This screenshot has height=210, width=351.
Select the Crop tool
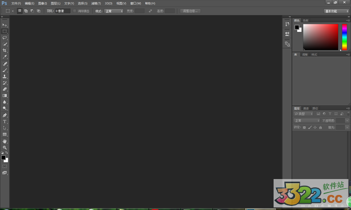[x=5, y=51]
